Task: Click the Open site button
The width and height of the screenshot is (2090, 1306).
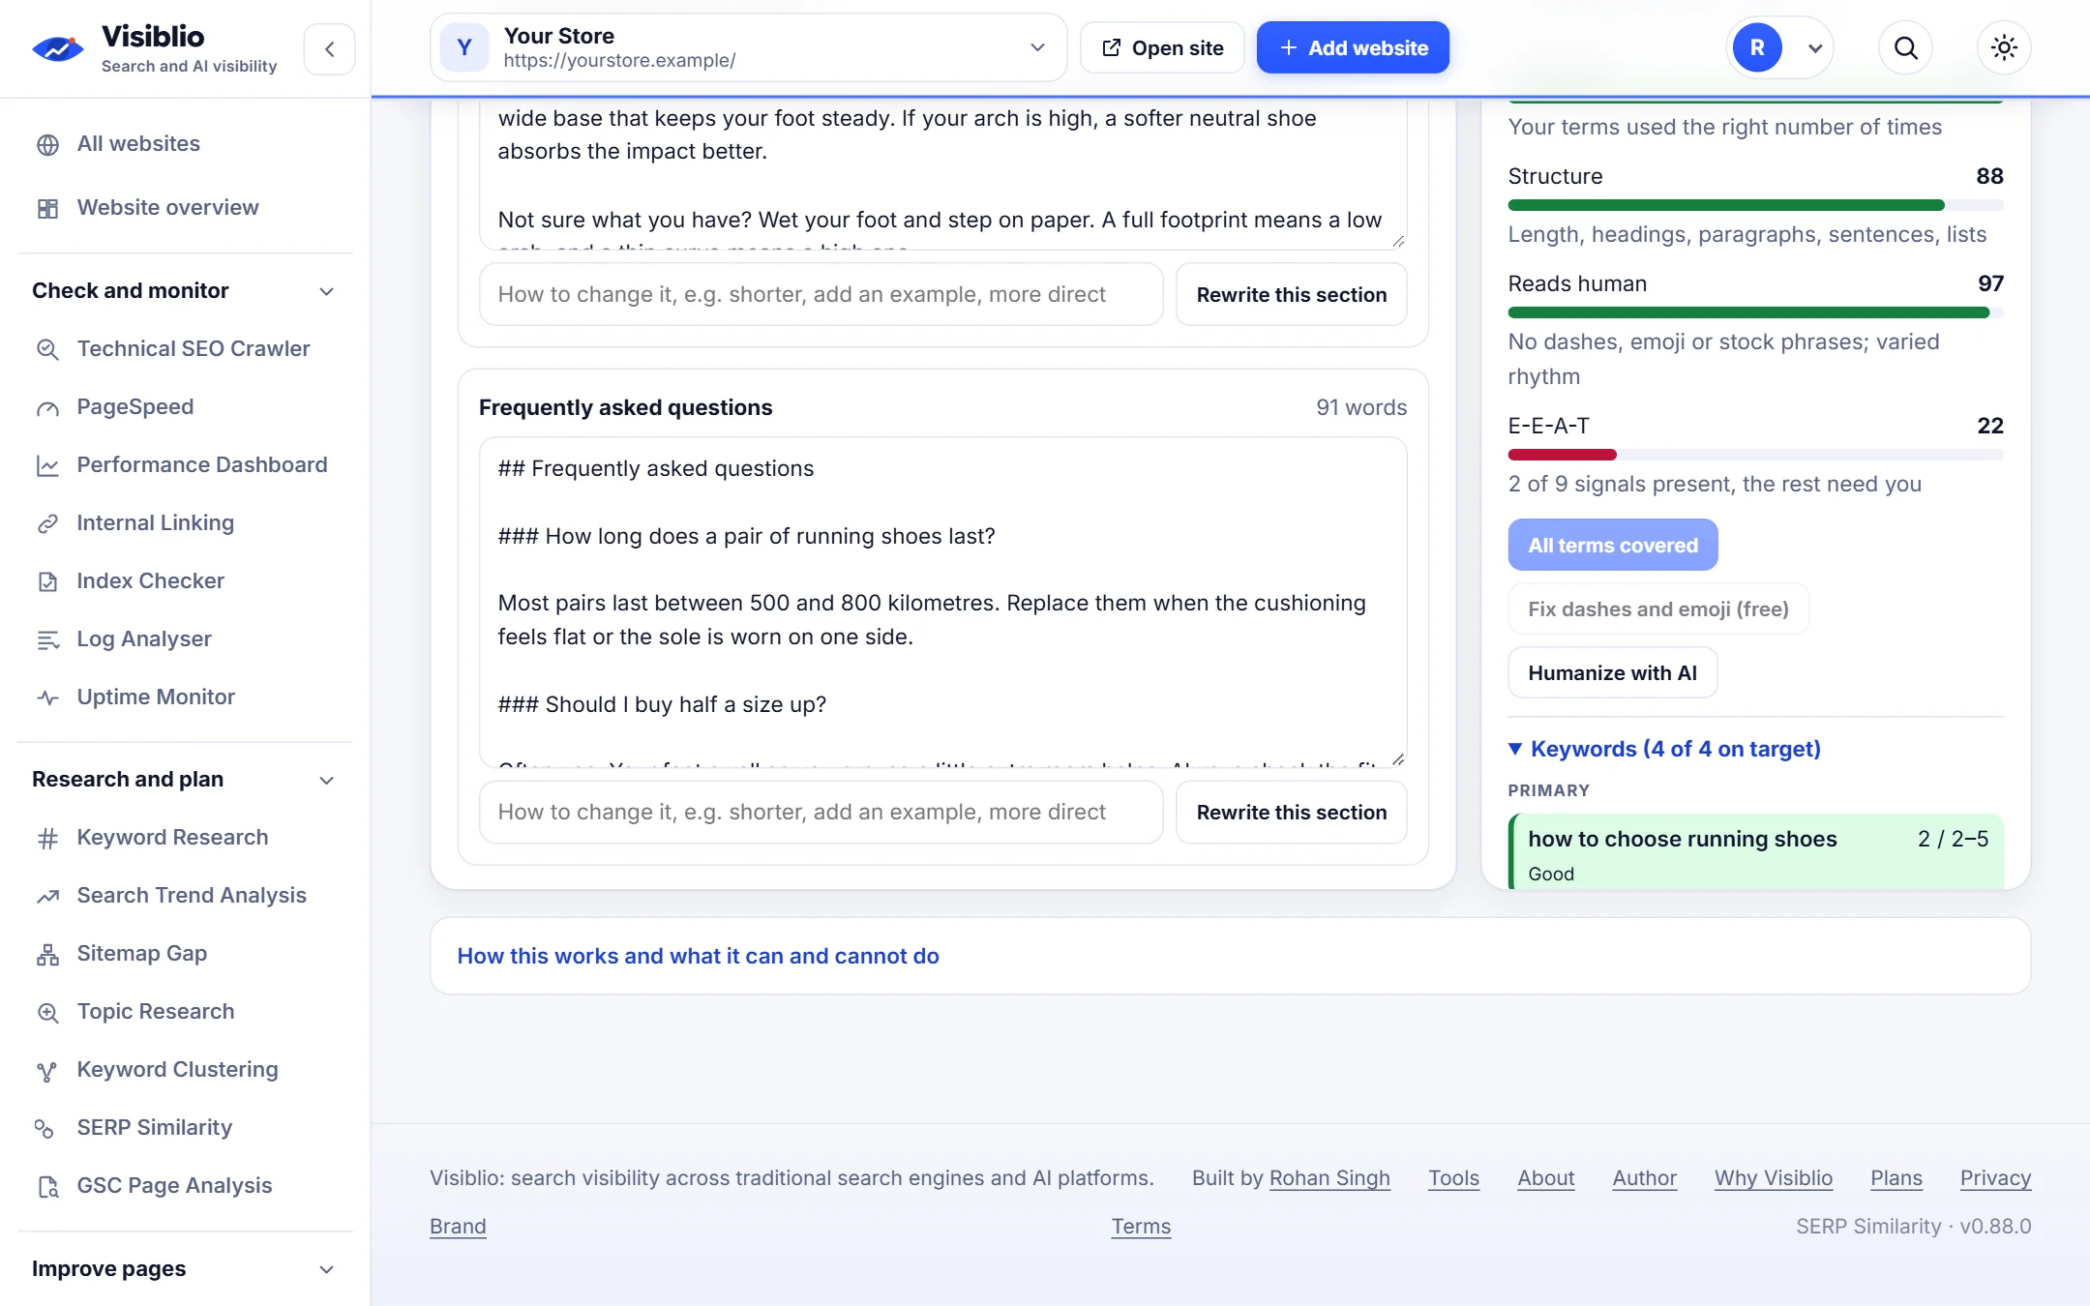Action: [x=1162, y=47]
